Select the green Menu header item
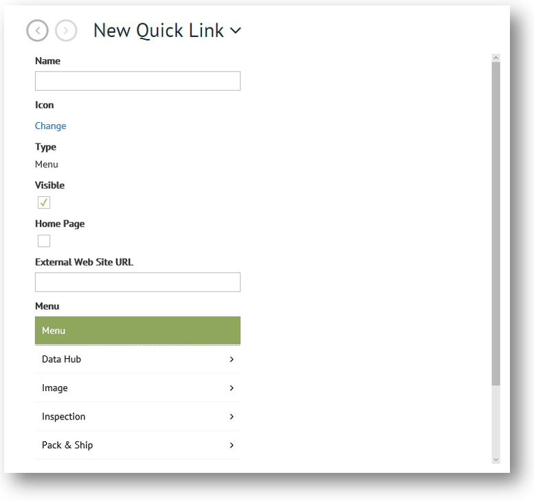 137,330
